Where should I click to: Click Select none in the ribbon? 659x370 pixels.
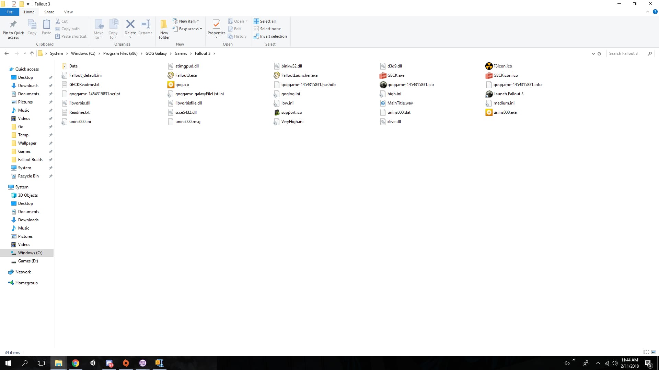pyautogui.click(x=267, y=29)
